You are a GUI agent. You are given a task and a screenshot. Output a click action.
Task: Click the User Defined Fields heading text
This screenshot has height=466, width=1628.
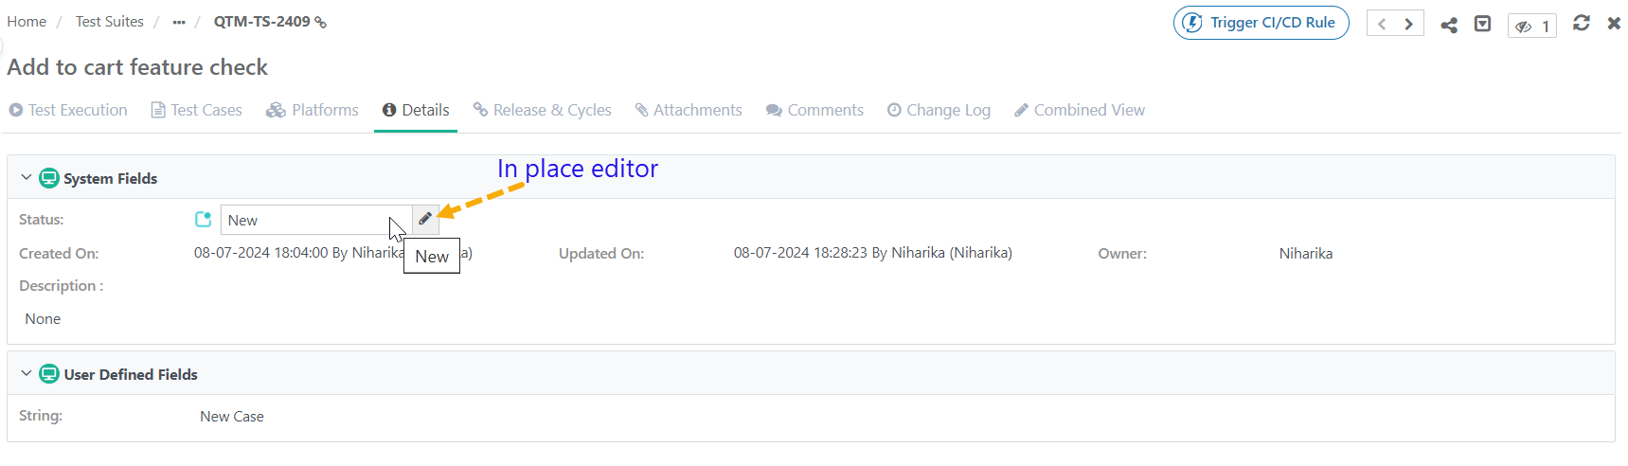[x=131, y=374]
